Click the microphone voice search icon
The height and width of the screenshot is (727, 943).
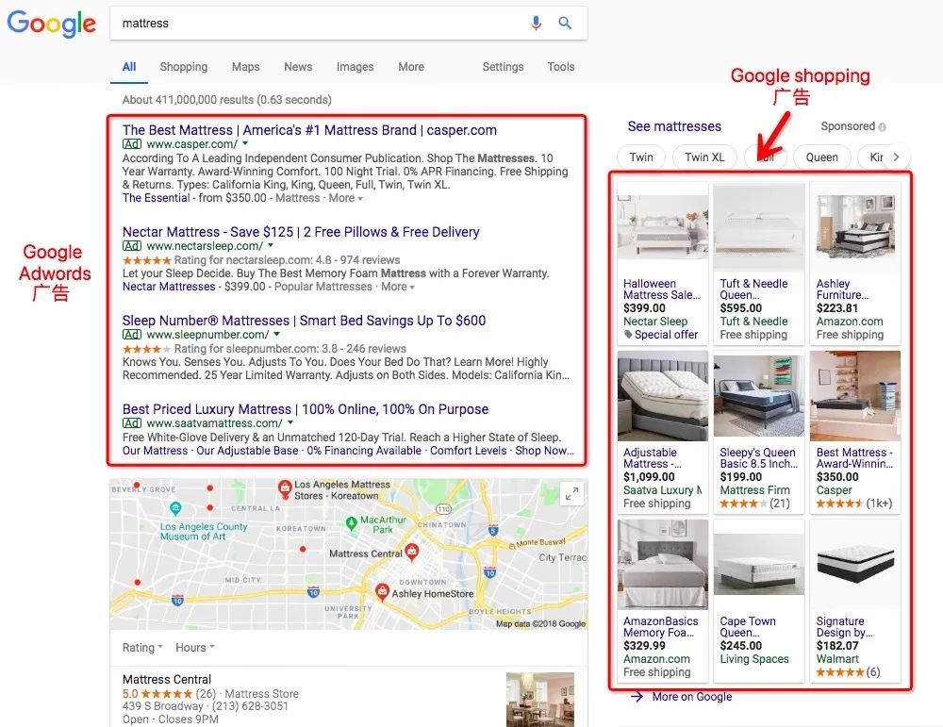[x=536, y=24]
